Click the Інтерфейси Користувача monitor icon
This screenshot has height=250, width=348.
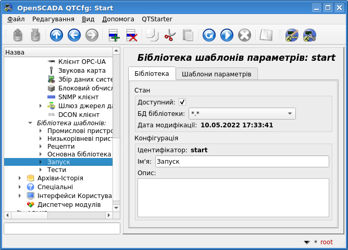click(x=30, y=196)
